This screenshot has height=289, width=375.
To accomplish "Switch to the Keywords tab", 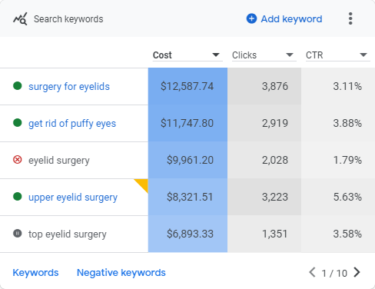I will 35,273.
